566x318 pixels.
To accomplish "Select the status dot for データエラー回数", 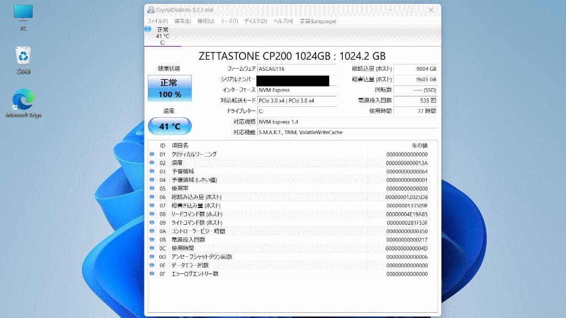I will point(152,266).
